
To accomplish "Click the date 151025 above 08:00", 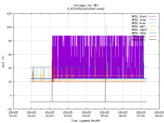I will coord(159,112).
